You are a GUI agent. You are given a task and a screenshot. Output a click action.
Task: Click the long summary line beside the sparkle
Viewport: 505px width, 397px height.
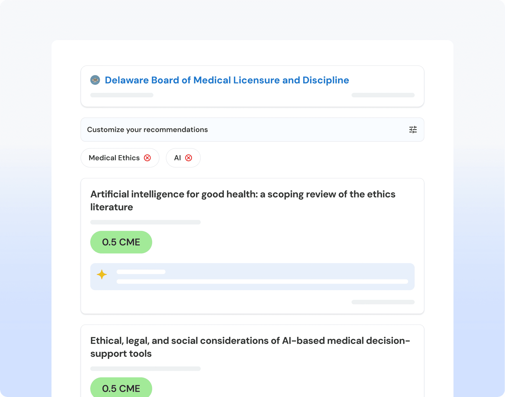[262, 282]
